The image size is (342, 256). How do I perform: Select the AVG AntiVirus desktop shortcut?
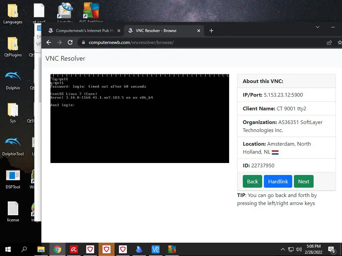91,13
